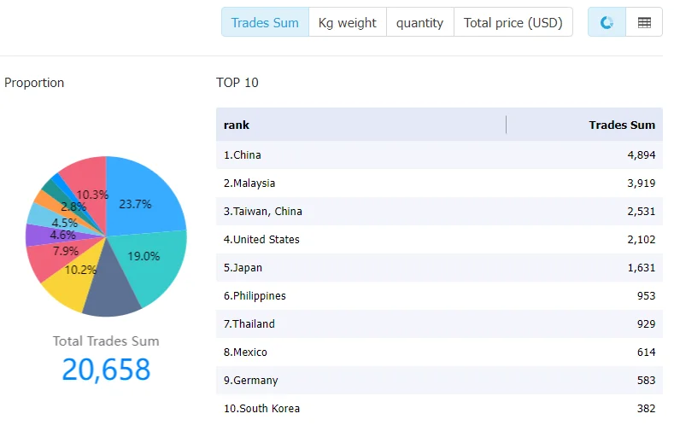Click the 6.Philippines row label
Image resolution: width=674 pixels, height=431 pixels.
point(255,296)
